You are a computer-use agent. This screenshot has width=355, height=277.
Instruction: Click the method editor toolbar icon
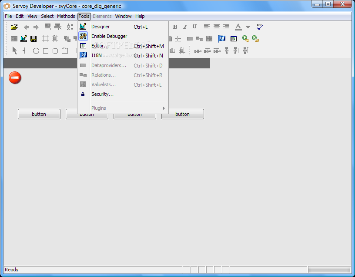pyautogui.click(x=234, y=39)
